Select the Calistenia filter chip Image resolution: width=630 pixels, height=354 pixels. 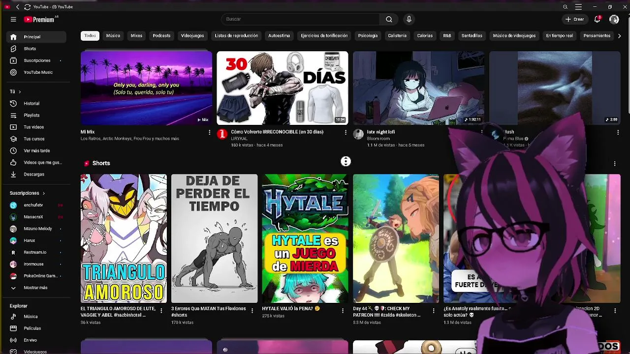pos(397,35)
